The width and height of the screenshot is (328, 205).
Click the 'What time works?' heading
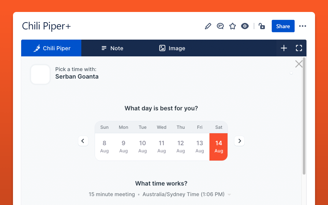[x=161, y=183]
